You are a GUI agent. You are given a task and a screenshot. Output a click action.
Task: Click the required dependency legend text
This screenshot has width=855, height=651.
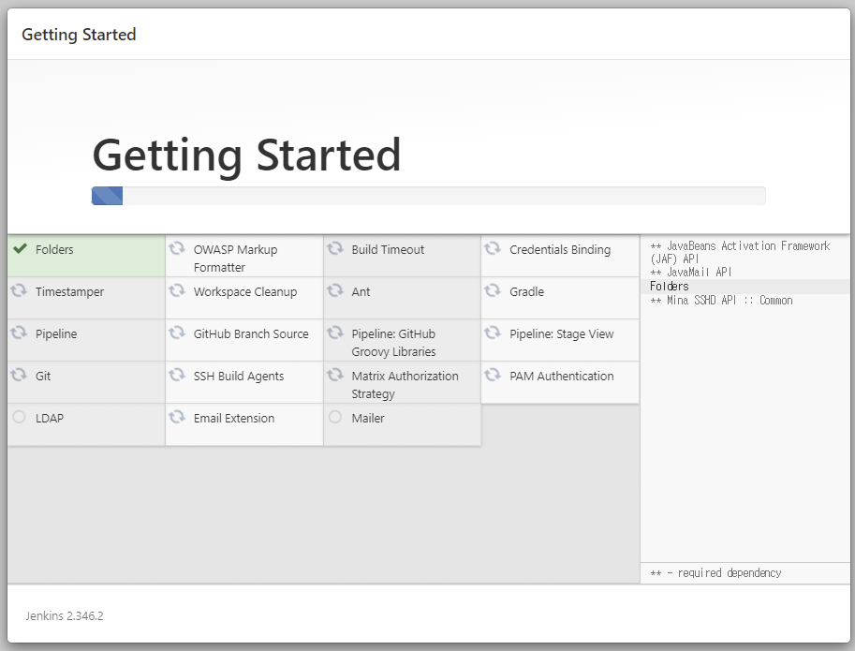point(716,573)
